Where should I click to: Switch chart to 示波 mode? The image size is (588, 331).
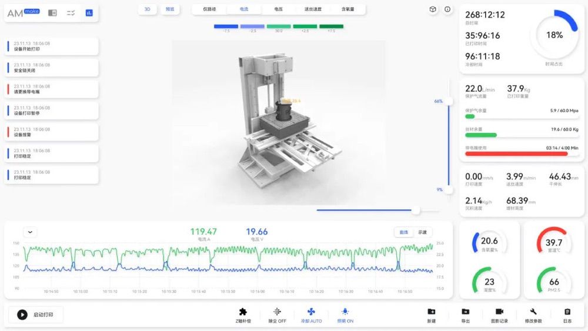422,232
